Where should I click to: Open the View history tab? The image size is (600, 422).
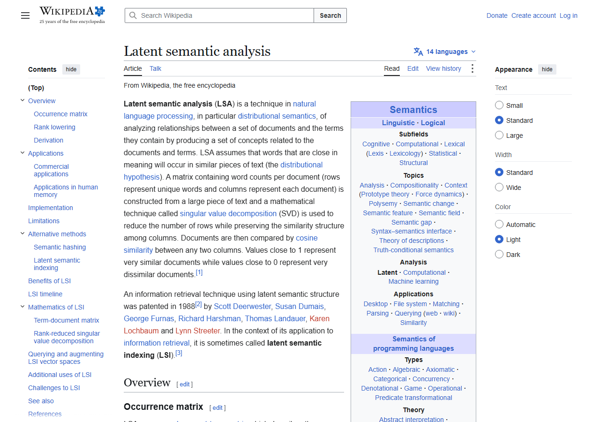(x=443, y=68)
